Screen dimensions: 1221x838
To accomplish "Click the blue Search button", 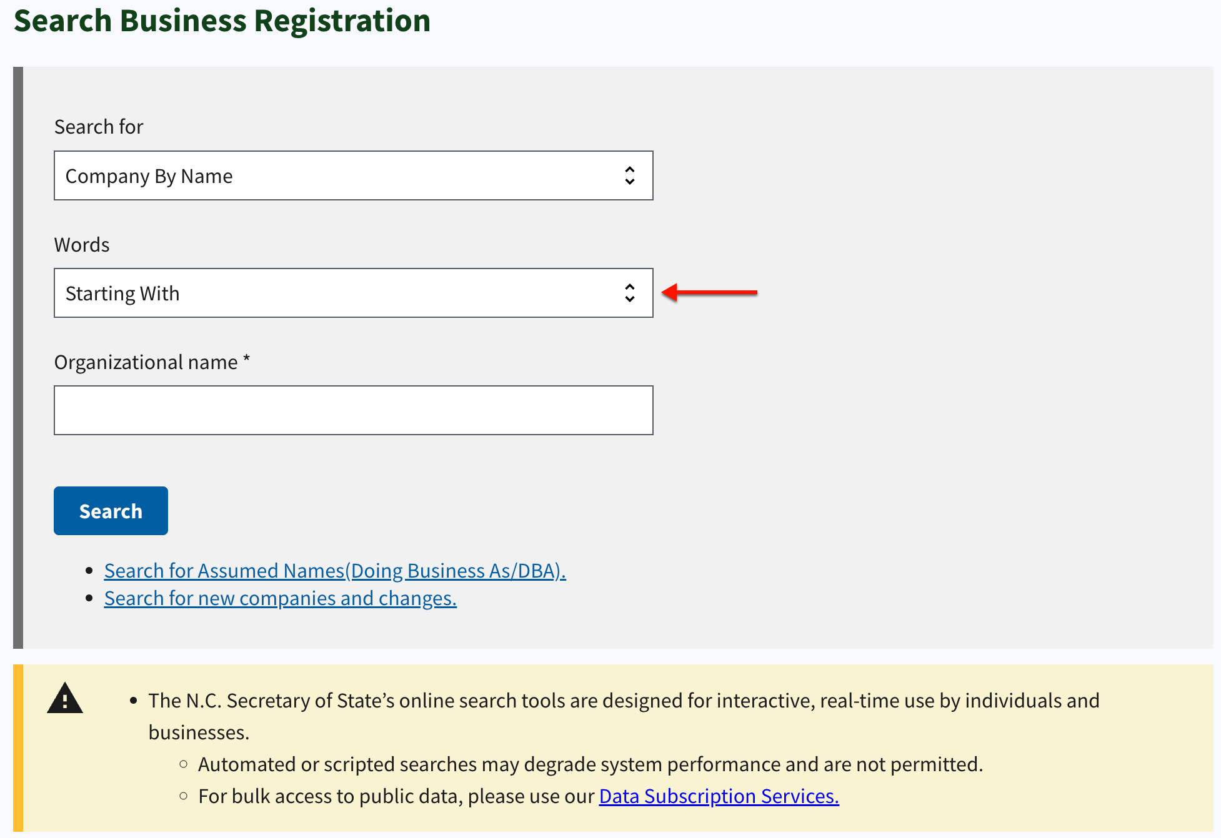I will (x=111, y=511).
